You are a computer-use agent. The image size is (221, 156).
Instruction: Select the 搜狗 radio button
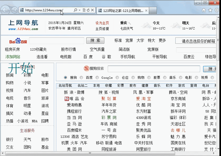pyautogui.click(x=65, y=77)
